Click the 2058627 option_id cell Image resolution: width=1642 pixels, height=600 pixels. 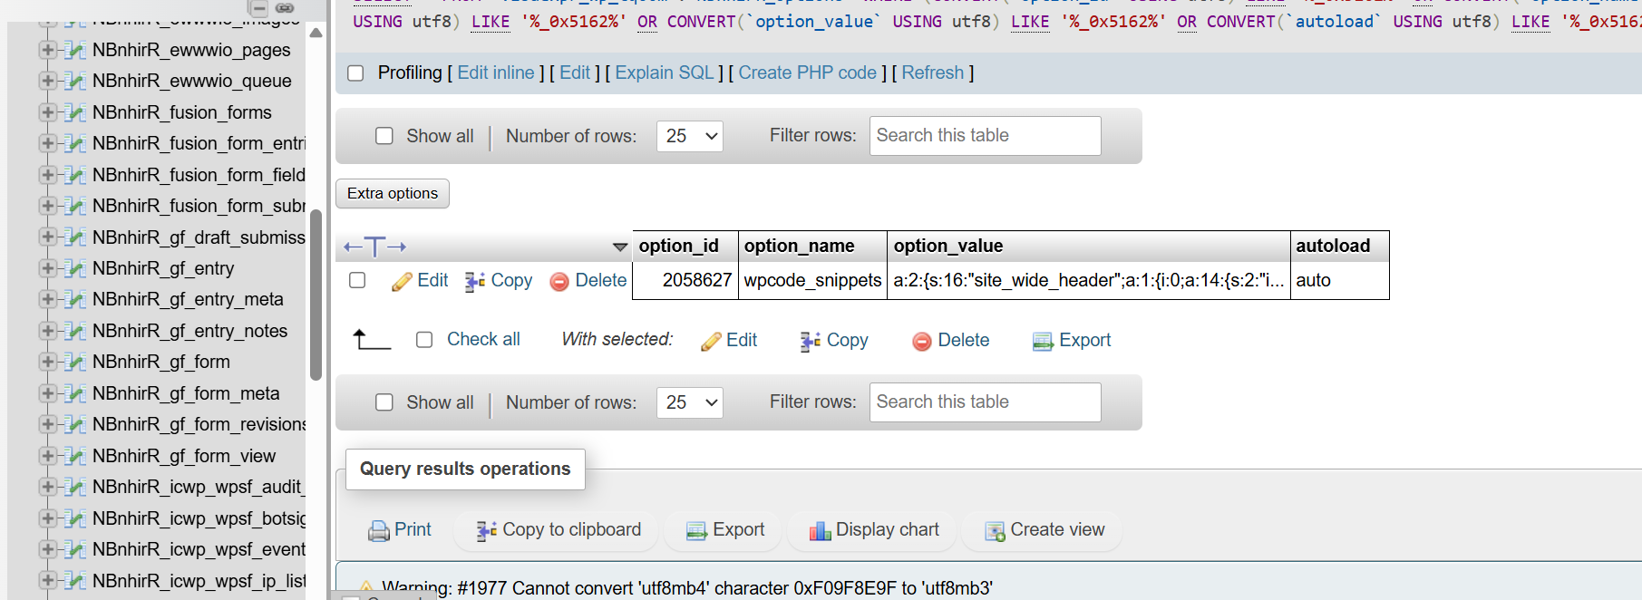[x=685, y=280]
